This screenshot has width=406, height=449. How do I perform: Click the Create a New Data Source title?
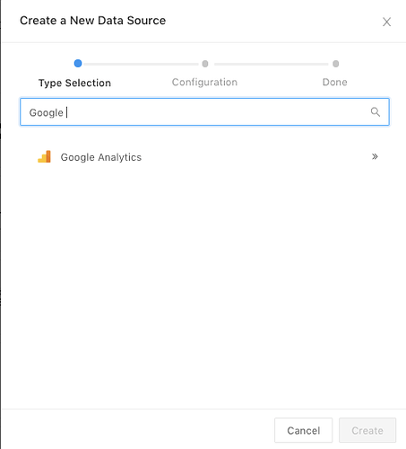[92, 21]
